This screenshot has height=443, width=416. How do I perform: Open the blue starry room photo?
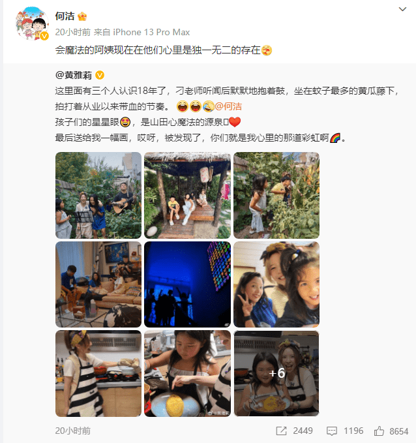pyautogui.click(x=187, y=284)
